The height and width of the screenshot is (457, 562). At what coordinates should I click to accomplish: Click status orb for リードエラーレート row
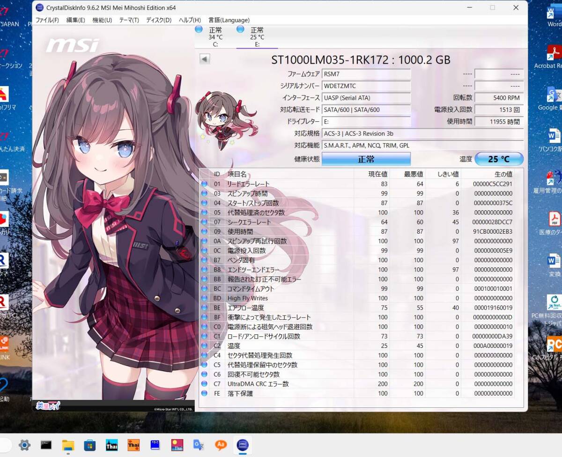204,184
